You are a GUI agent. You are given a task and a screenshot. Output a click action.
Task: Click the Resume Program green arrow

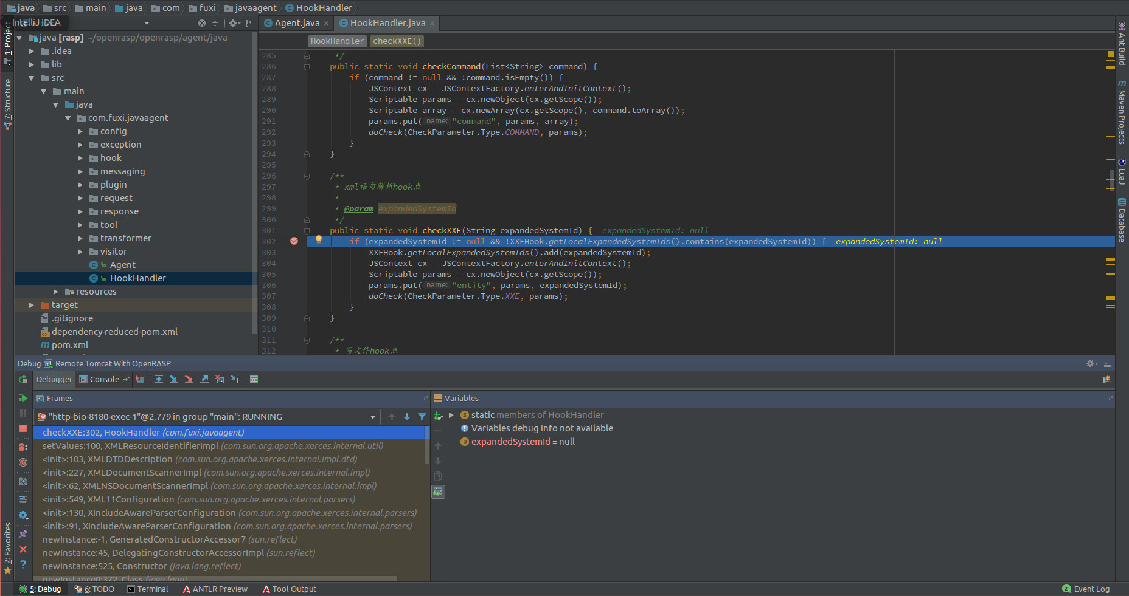point(23,399)
